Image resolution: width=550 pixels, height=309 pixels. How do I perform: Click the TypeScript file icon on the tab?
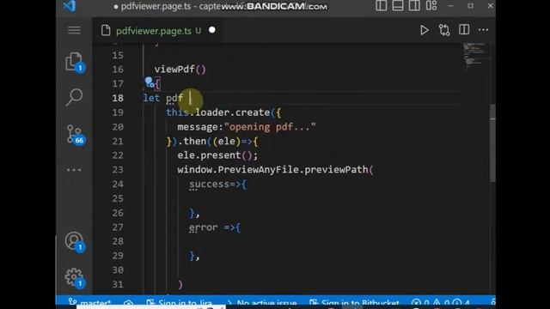click(106, 31)
